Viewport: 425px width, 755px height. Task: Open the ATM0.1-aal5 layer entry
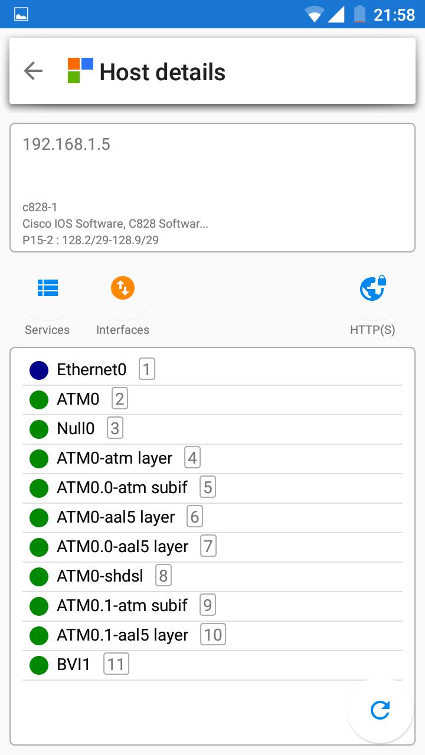212,636
